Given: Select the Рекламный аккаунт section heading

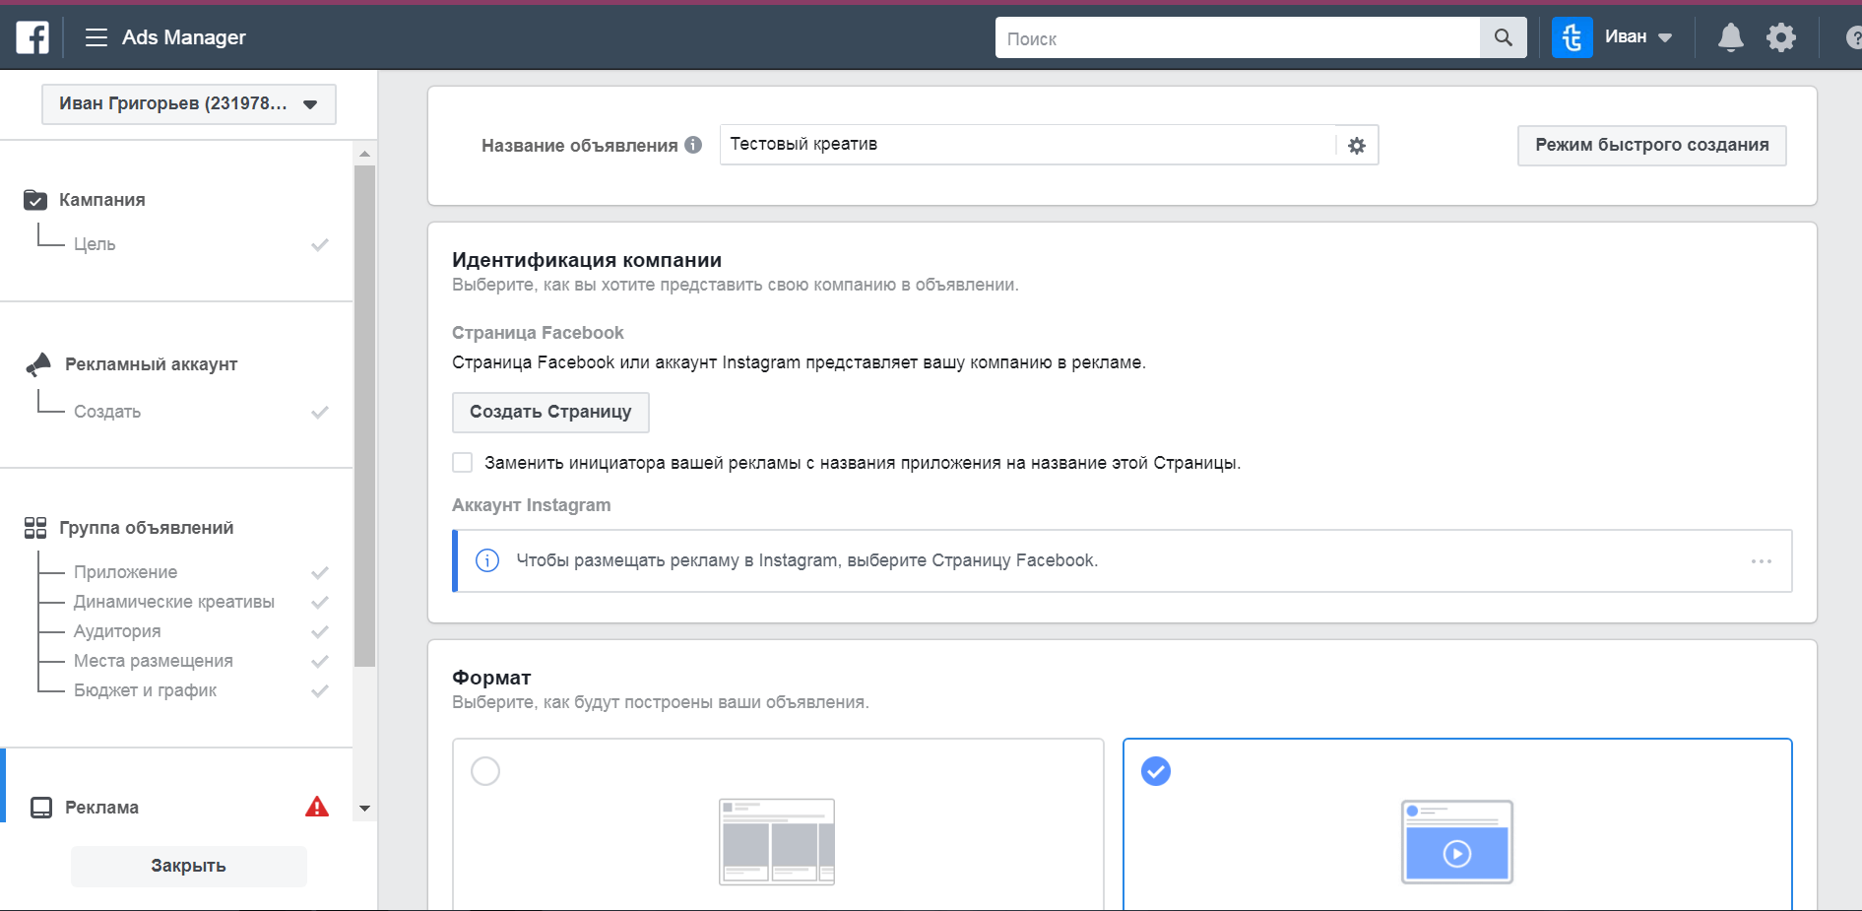Looking at the screenshot, I should point(152,364).
